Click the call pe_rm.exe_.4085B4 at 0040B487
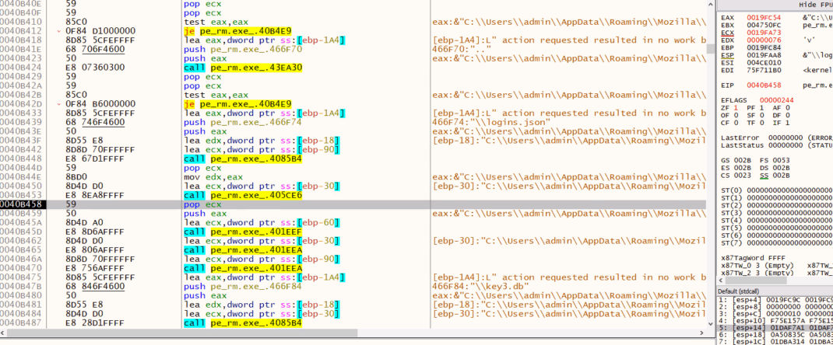Image resolution: width=833 pixels, height=345 pixels. coord(243,322)
